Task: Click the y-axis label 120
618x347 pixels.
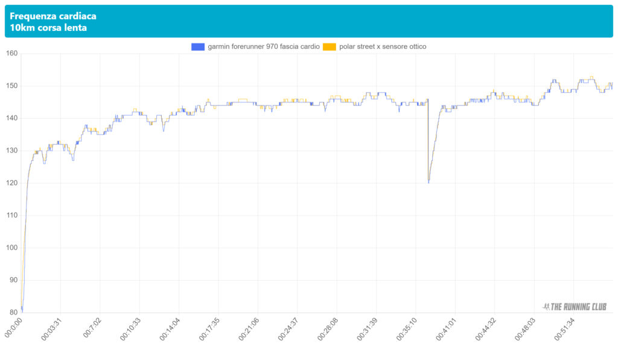Action: coord(11,183)
